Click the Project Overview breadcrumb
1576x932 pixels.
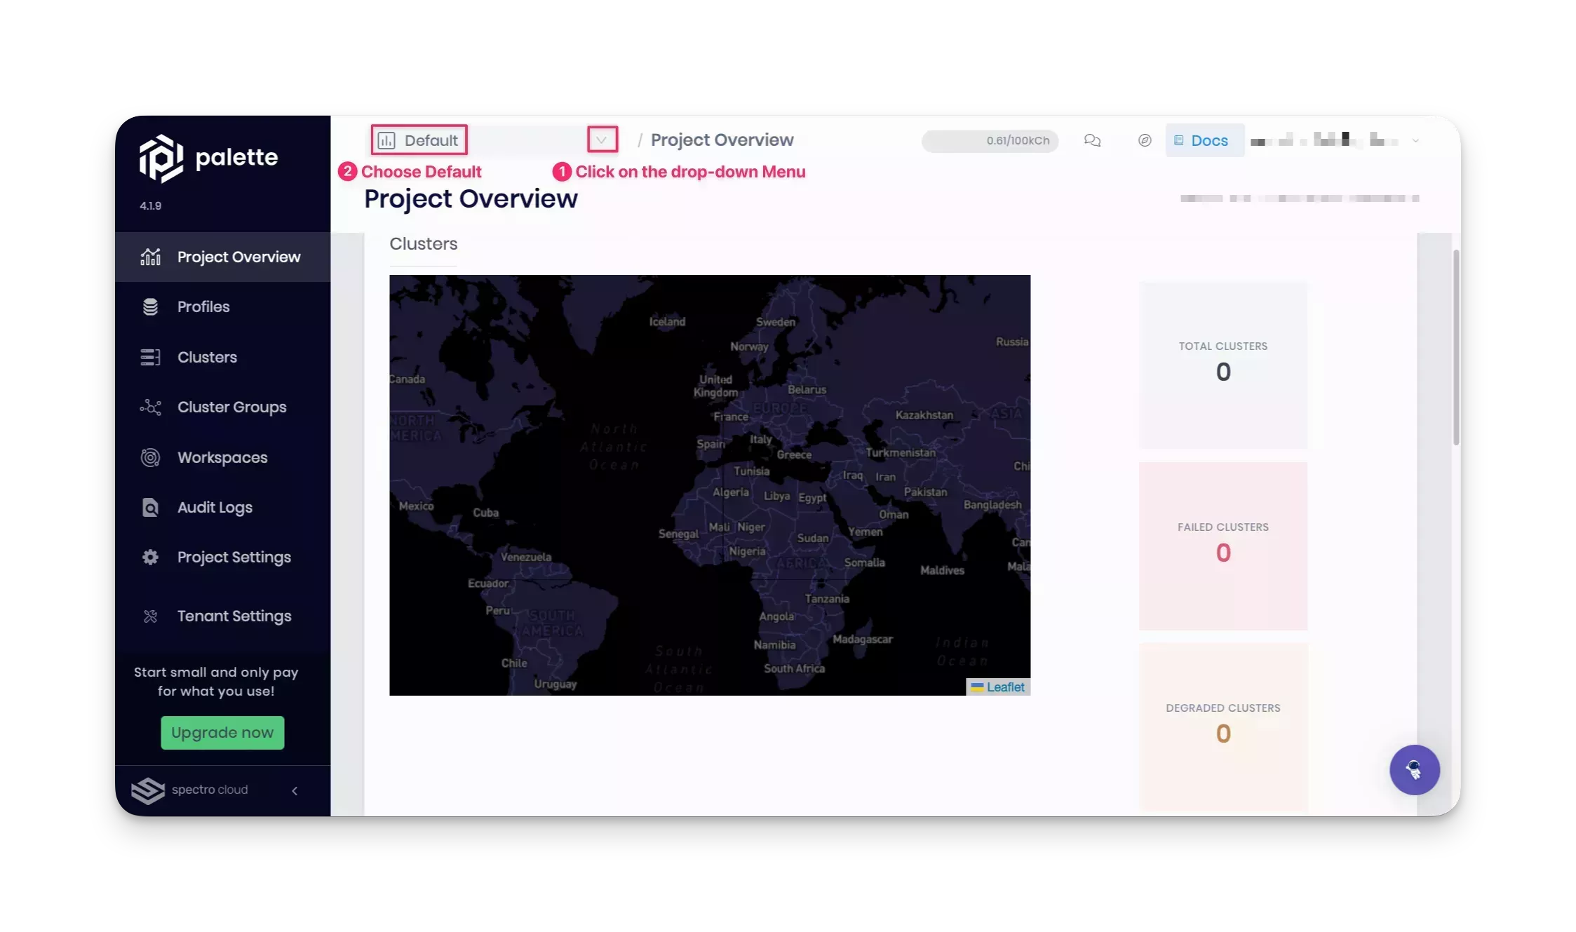click(722, 140)
